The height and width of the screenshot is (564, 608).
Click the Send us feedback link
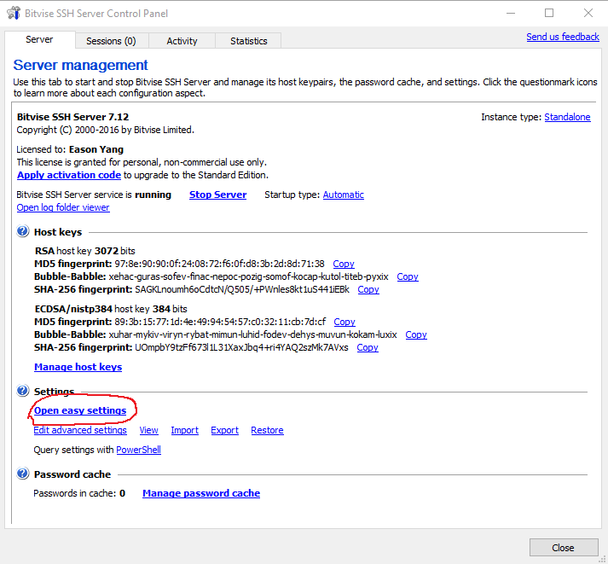(x=563, y=37)
